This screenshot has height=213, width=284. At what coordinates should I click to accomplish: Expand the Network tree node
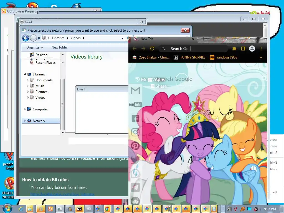coord(25,121)
